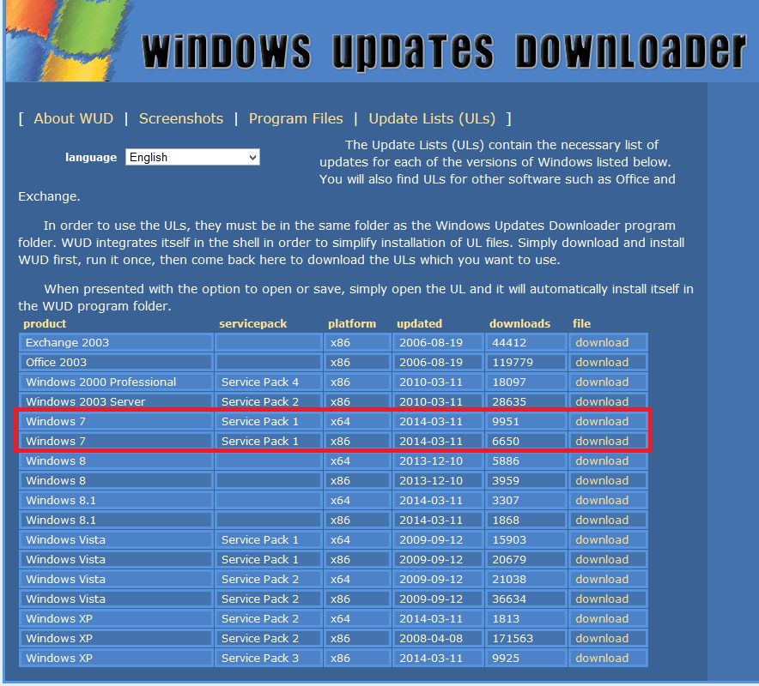759x686 pixels.
Task: Download Windows 7 SP1 x64 update list
Action: [602, 421]
